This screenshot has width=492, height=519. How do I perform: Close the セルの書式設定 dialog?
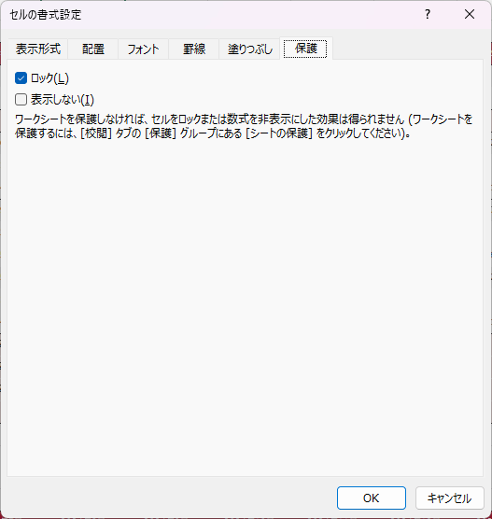(470, 14)
